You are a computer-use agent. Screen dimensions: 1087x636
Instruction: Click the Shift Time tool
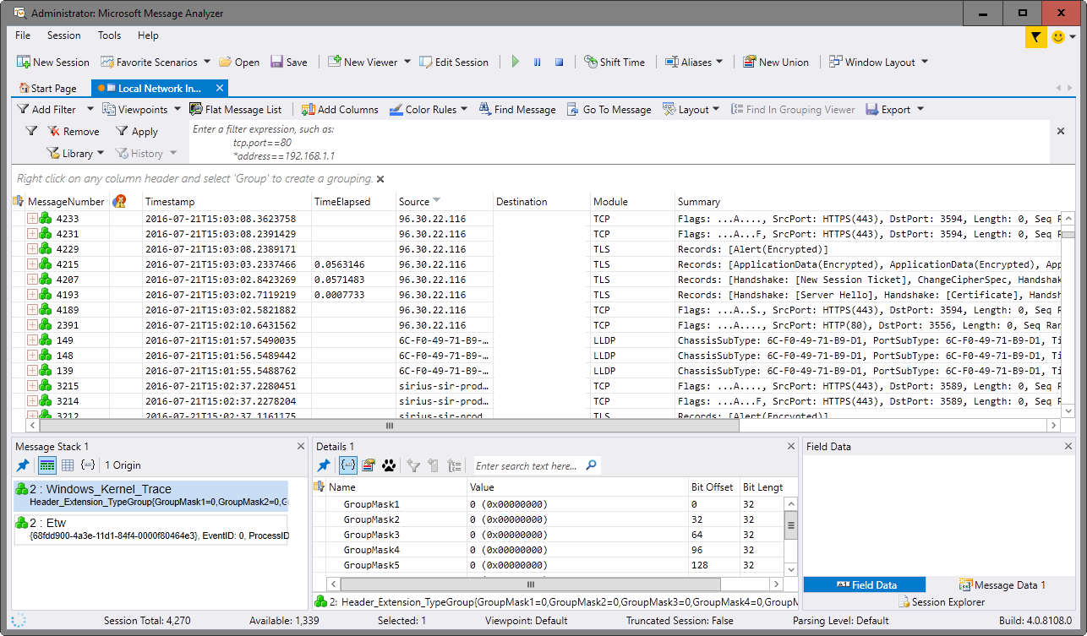615,62
